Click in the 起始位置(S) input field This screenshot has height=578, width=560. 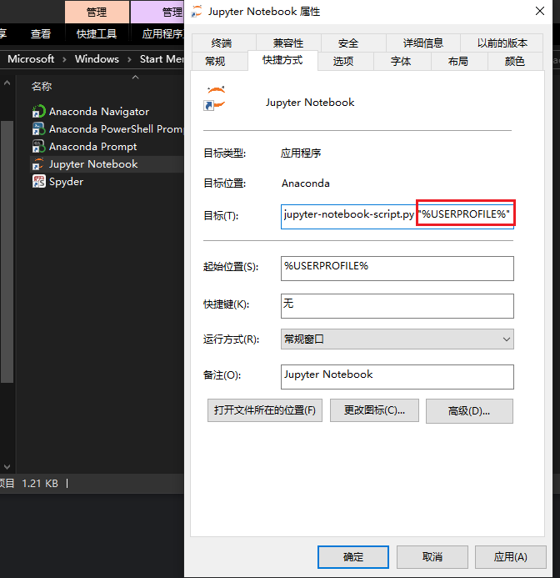pyautogui.click(x=397, y=269)
